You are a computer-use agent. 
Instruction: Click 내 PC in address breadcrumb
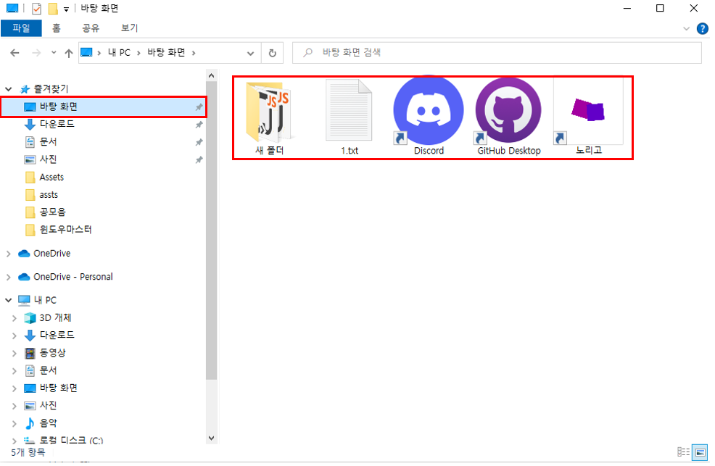coord(119,53)
